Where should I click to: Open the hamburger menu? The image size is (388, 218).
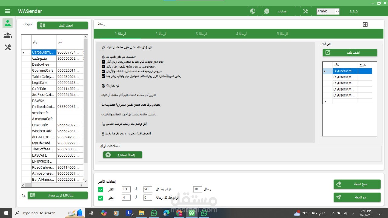8,11
